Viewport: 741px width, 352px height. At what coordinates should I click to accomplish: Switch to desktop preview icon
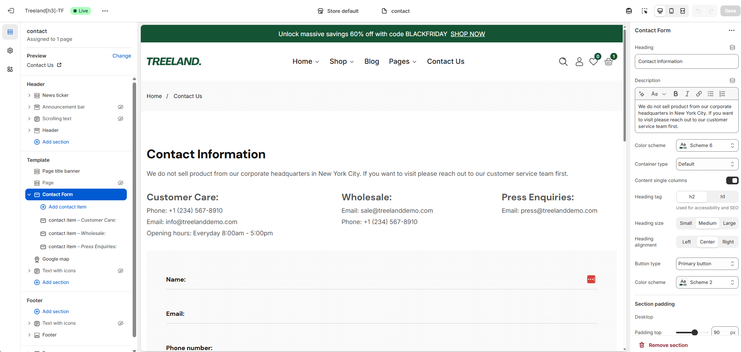click(x=660, y=11)
